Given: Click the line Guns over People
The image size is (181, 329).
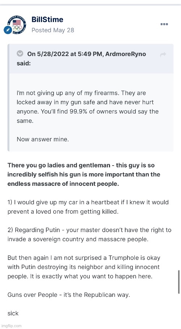Looking at the screenshot, I should [x=69, y=295].
